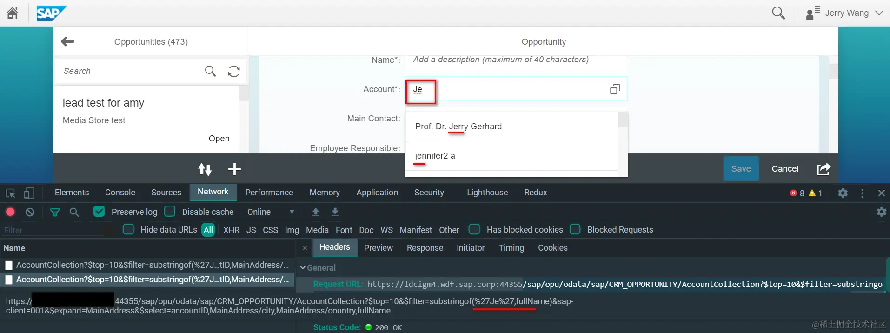The width and height of the screenshot is (890, 333).
Task: Select the All request type filter
Action: [x=208, y=230]
